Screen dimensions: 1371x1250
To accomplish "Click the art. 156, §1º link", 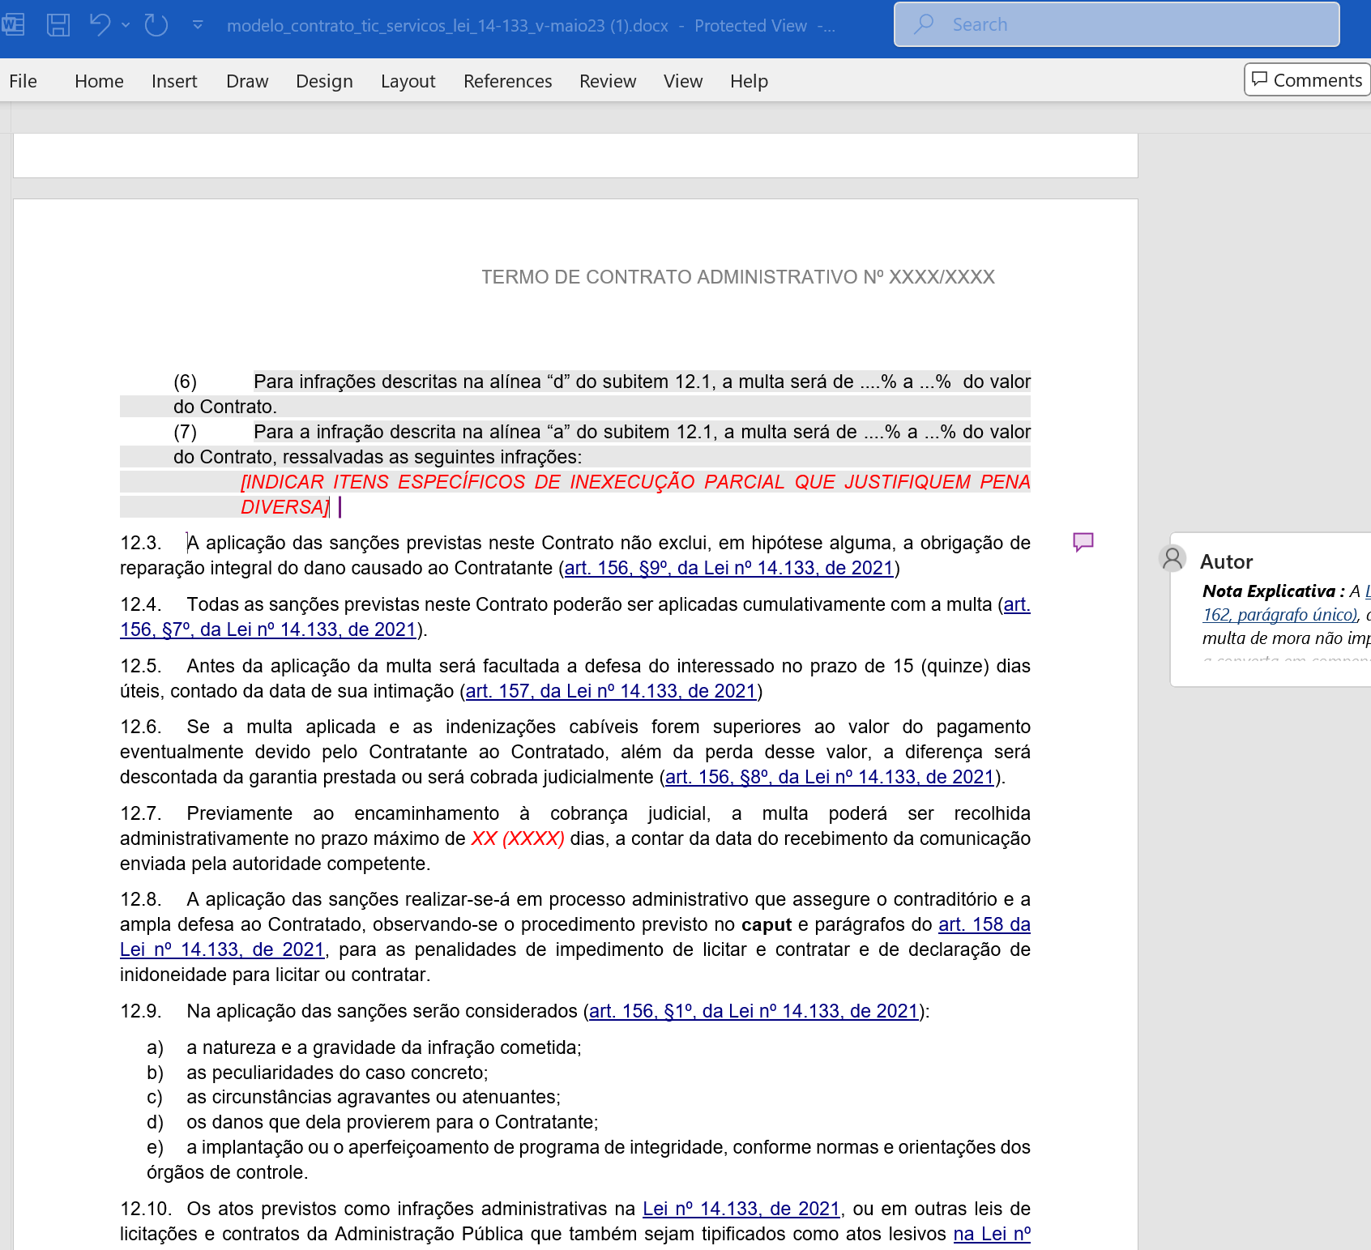I will 754,1011.
